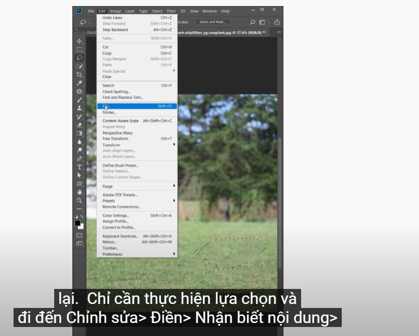
Task: Click the foreground color swatch
Action: point(77,223)
